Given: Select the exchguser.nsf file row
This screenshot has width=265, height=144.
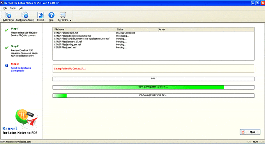Looking at the screenshot, I should coord(153,44).
